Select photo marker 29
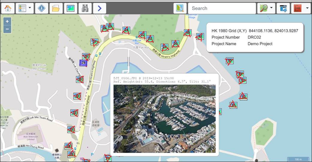Image resolution: width=312 pixels, height=162 pixels. coord(83,63)
